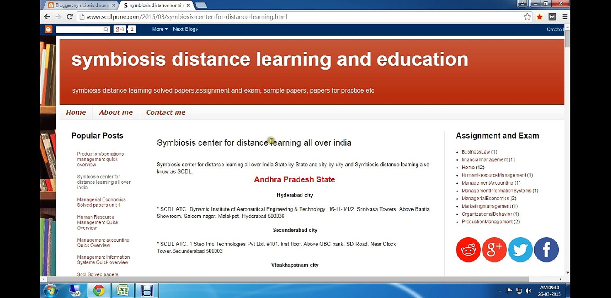Open the BusinessLaw label
The height and width of the screenshot is (298, 611).
pos(476,152)
